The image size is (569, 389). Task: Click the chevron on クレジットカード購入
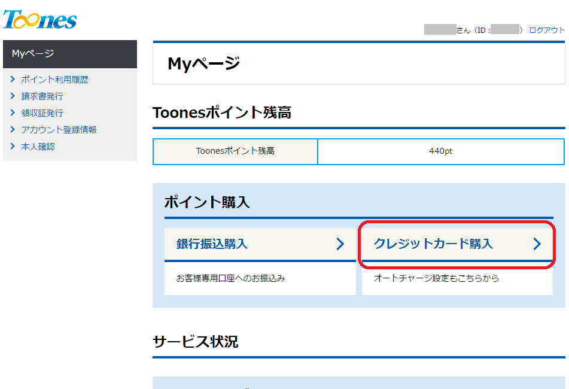(537, 244)
